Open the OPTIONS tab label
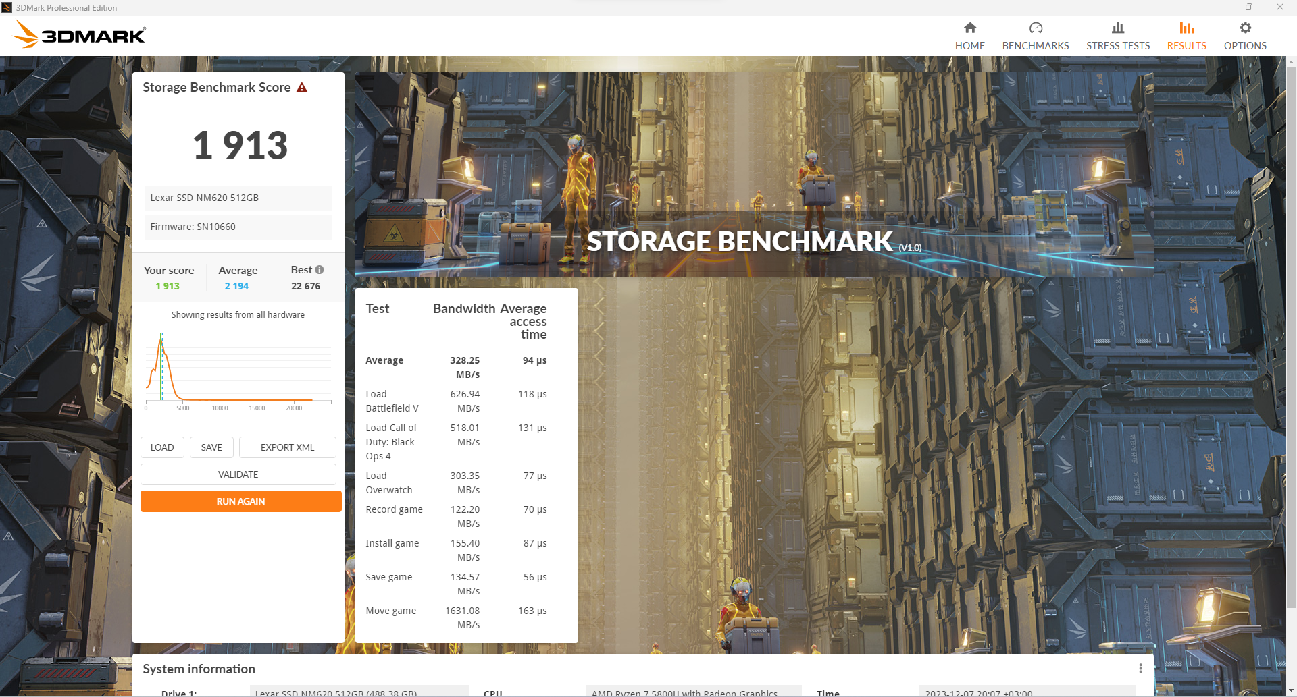This screenshot has width=1297, height=697. [1245, 46]
